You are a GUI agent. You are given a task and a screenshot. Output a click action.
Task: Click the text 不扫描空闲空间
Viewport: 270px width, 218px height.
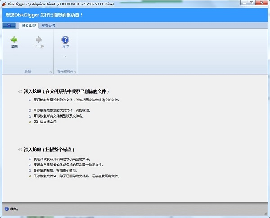[45, 122]
